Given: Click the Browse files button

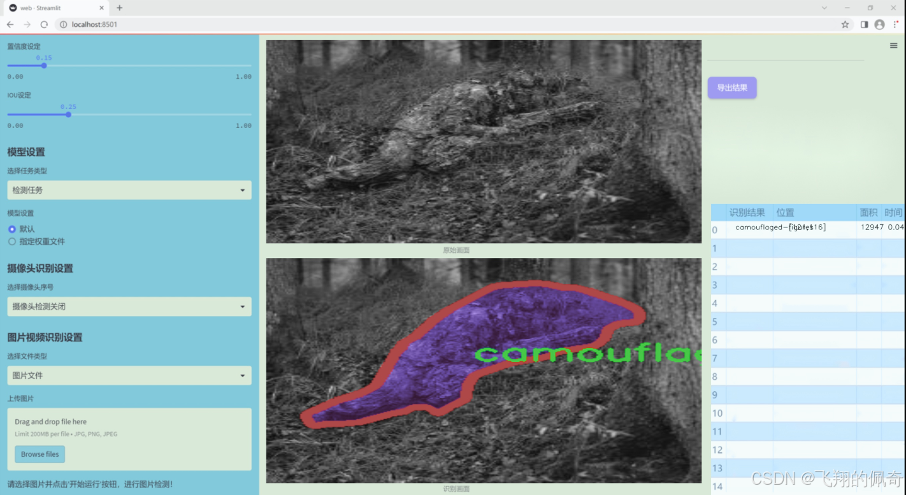Looking at the screenshot, I should tap(40, 454).
